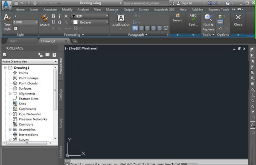Click the Insert symbol icon

click(177, 15)
